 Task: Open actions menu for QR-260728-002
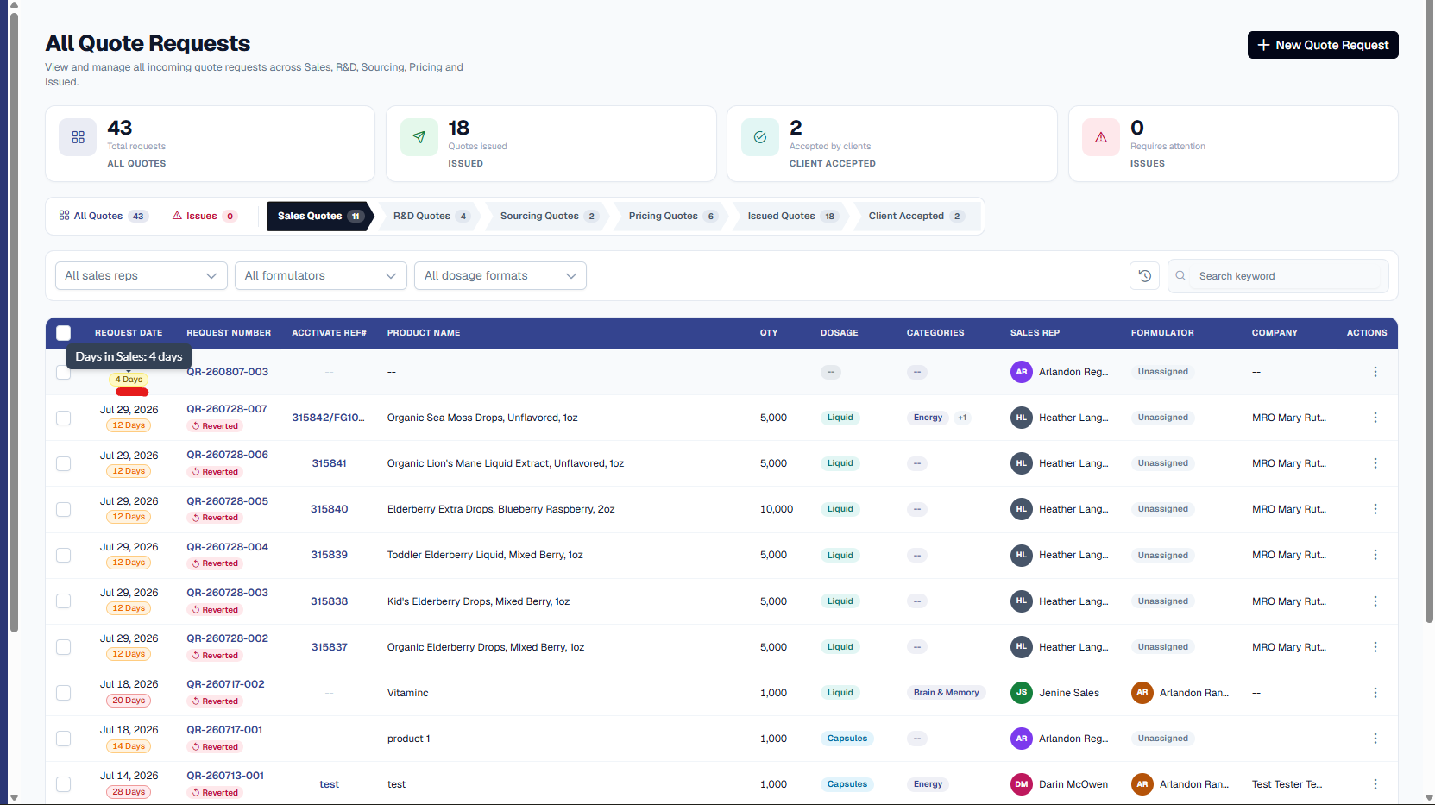point(1375,647)
